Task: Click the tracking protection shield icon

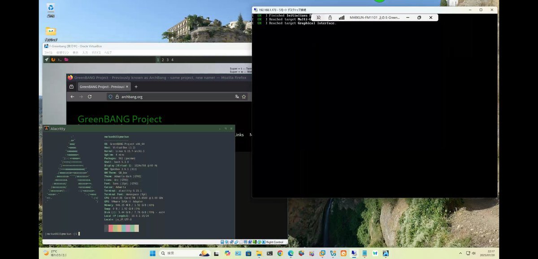Action: [111, 97]
